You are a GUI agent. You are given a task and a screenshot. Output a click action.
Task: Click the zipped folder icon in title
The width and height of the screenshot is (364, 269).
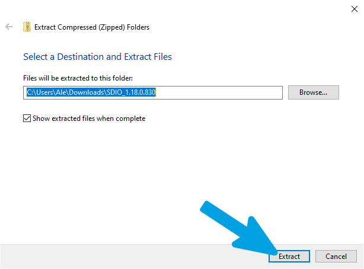(x=27, y=27)
